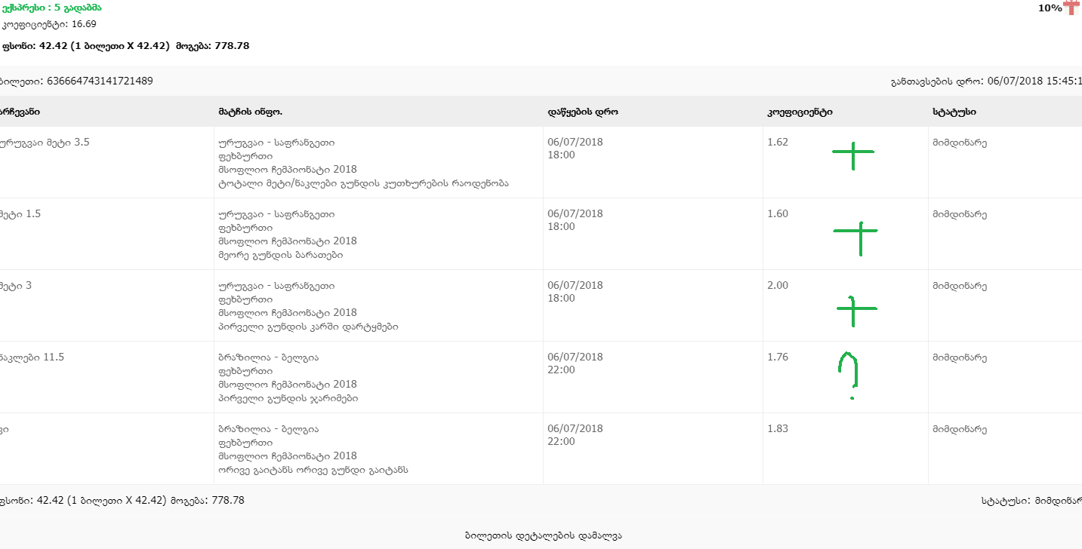Click the green plus mark beside odds 1.62
1082x549 pixels.
point(853,153)
